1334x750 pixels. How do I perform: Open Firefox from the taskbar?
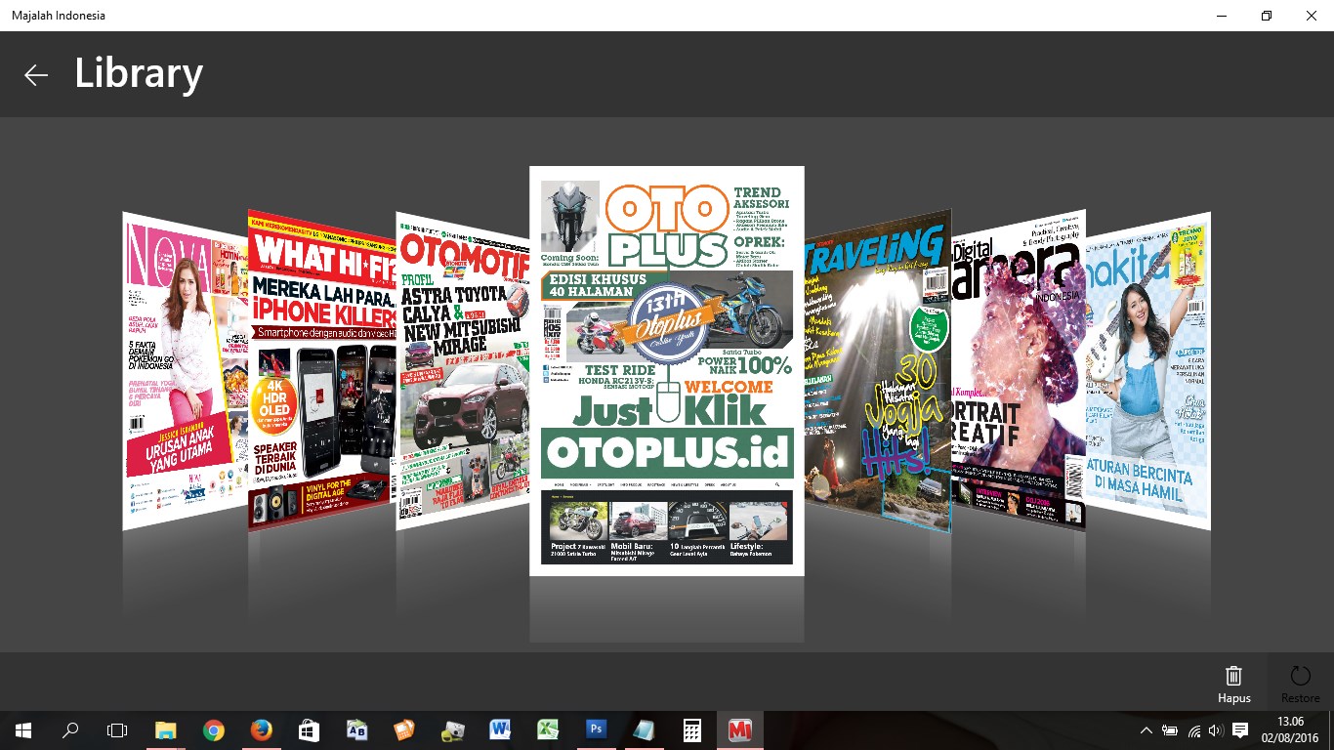[261, 729]
